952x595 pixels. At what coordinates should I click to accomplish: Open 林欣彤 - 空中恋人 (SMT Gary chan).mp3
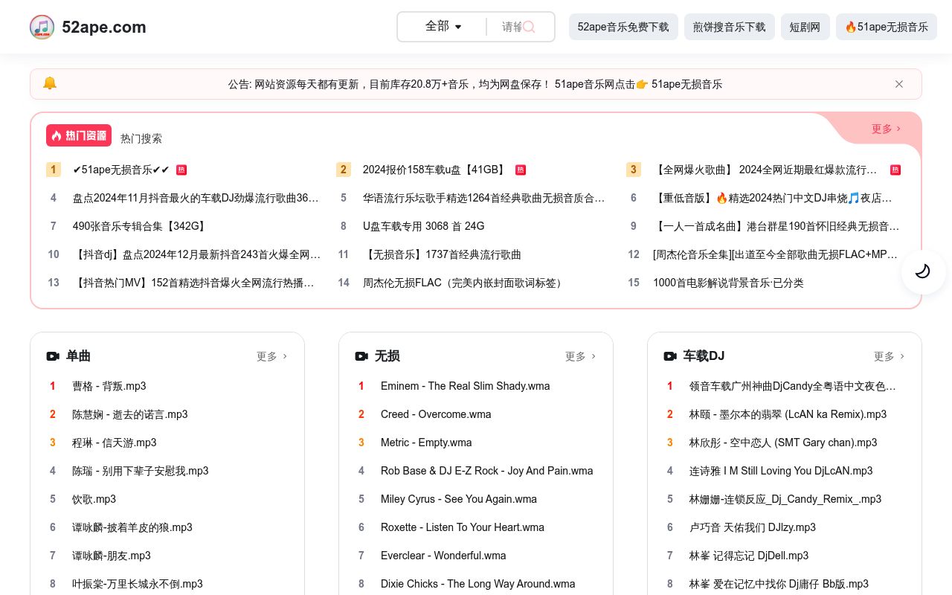[783, 443]
